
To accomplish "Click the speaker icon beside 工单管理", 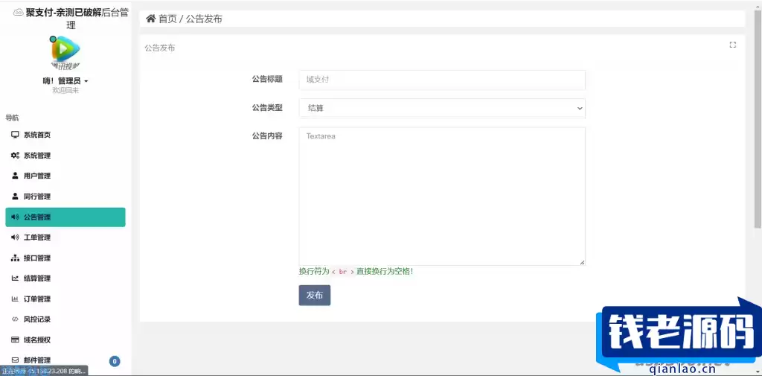I will [15, 238].
